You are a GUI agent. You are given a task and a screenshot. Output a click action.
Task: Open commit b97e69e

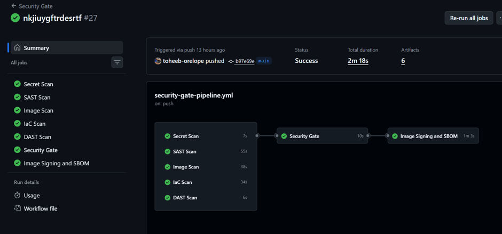pos(245,61)
